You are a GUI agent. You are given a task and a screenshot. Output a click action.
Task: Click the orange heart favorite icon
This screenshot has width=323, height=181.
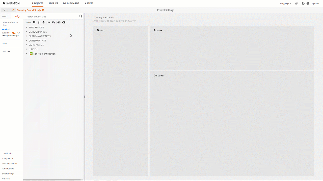click(x=43, y=10)
